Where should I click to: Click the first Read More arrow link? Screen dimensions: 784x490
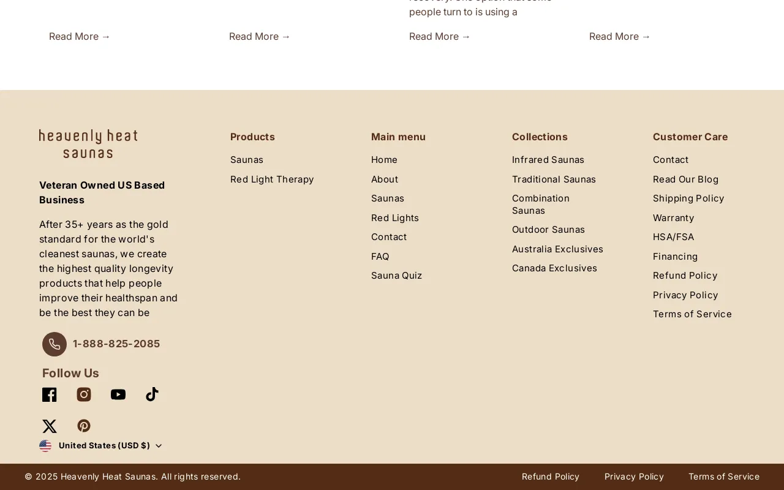coord(80,36)
